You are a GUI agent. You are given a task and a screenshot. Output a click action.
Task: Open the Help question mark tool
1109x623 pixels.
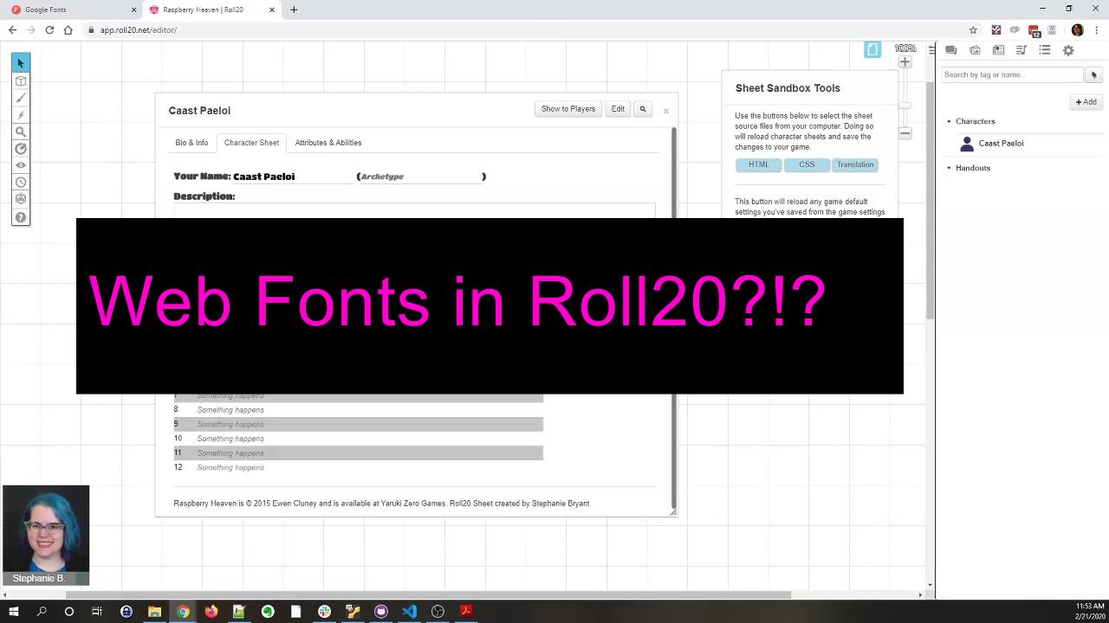coord(21,216)
